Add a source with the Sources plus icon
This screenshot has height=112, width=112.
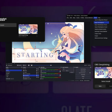click(x=24, y=79)
